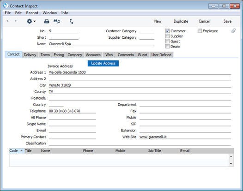Tick the Employee checkbox

[200, 31]
